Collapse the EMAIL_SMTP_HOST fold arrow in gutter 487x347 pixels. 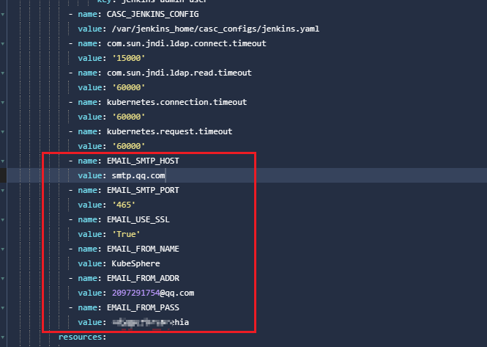pos(3,161)
